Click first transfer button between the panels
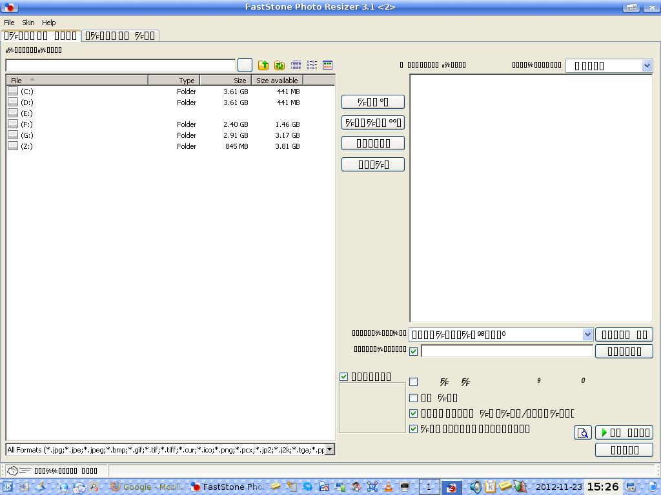This screenshot has height=495, width=661. (x=373, y=102)
